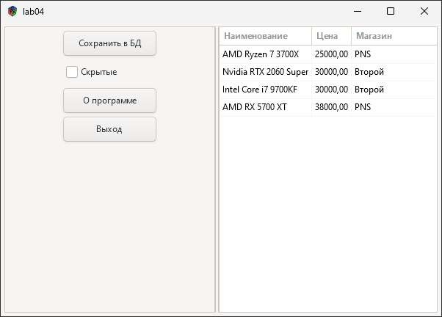The width and height of the screenshot is (442, 317).
Task: Sort by the Наименование column header
Action: click(x=265, y=36)
